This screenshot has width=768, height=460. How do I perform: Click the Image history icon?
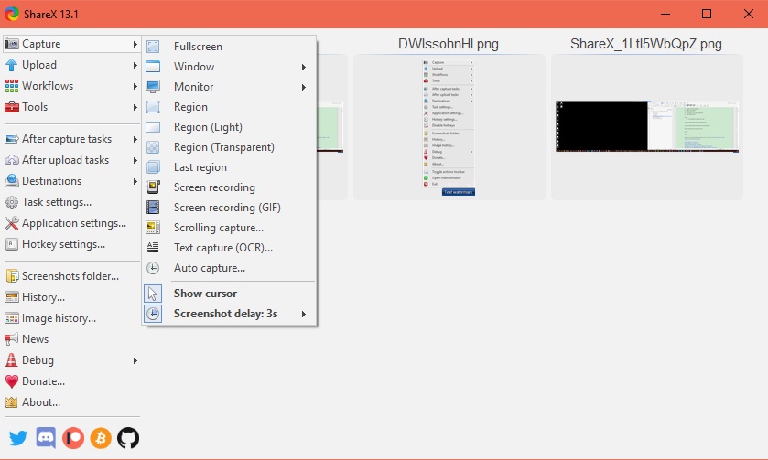click(x=12, y=318)
